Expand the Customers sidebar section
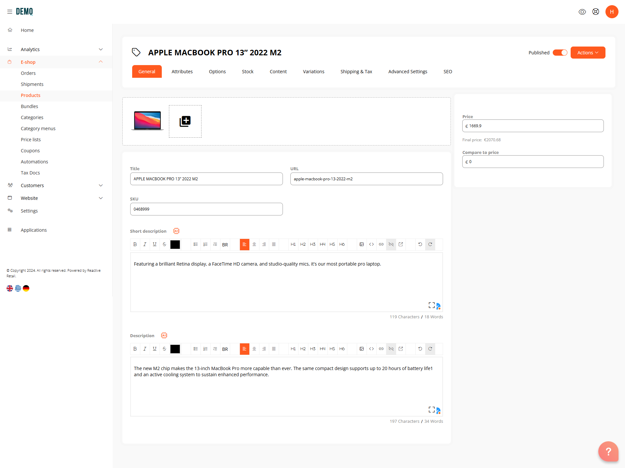Image resolution: width=625 pixels, height=468 pixels. [56, 186]
